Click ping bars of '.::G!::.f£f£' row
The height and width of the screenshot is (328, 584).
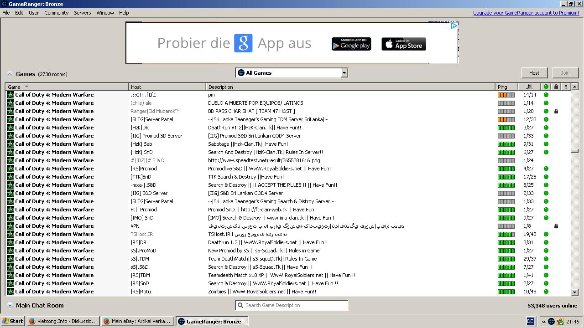[506, 95]
